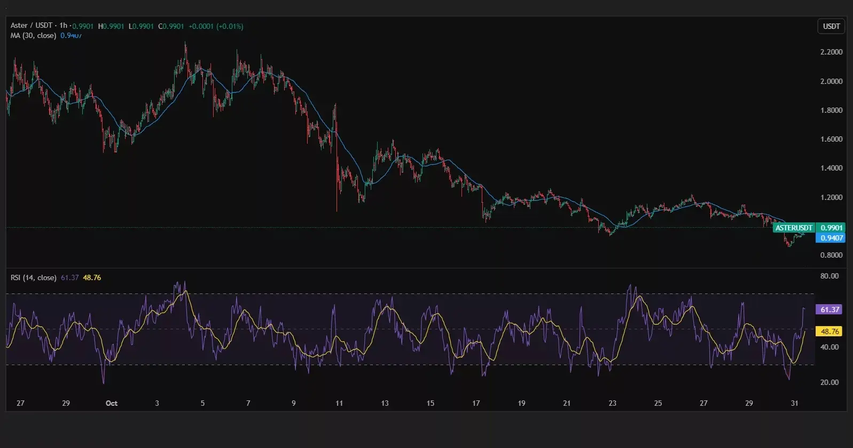Click the 11 date on time axis
This screenshot has width=853, height=448.
(x=339, y=403)
